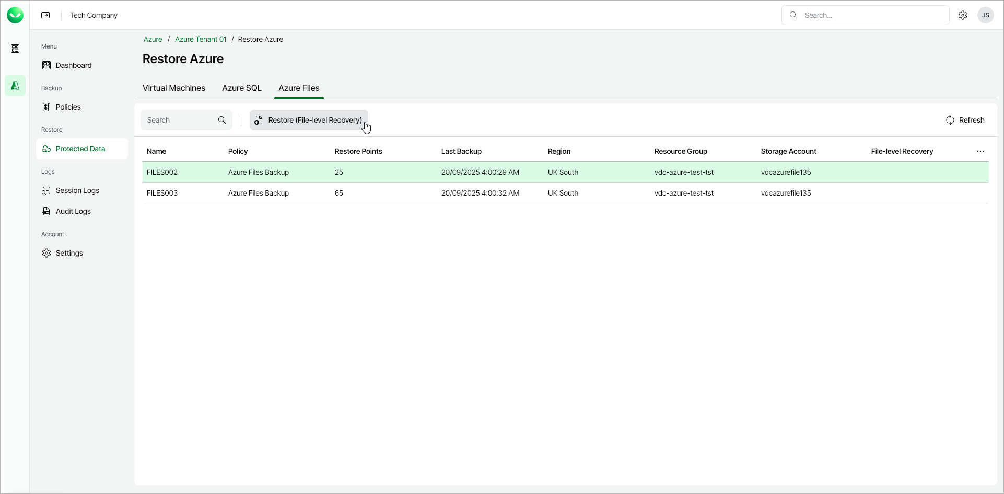Switch to the Virtual Machines tab
The image size is (1004, 494).
(x=174, y=88)
